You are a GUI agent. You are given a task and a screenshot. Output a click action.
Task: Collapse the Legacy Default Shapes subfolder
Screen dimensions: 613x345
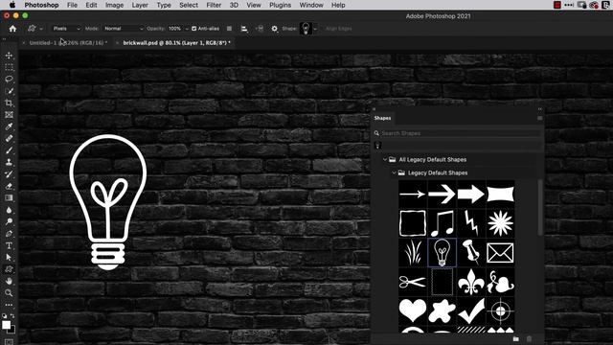[x=394, y=172]
